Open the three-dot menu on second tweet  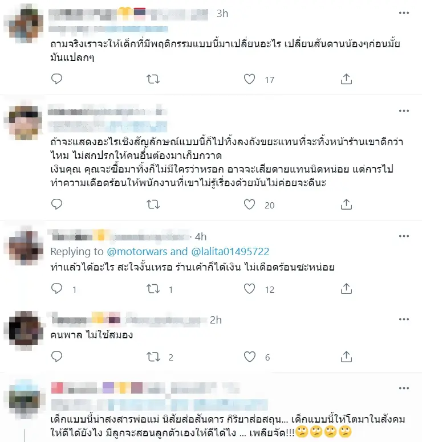coord(404,110)
